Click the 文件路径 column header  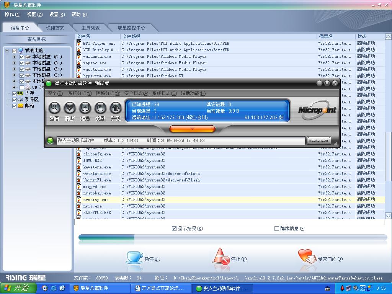(219, 36)
